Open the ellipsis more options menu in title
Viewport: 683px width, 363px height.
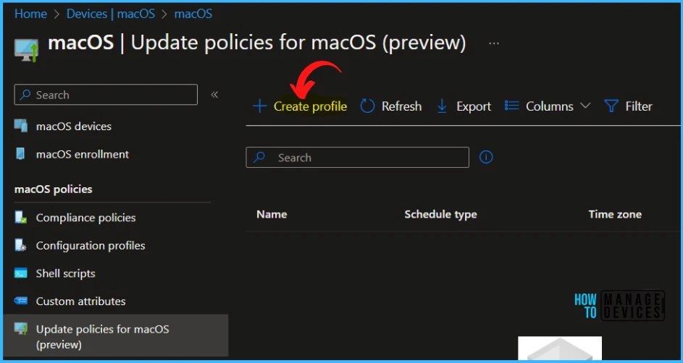(x=493, y=43)
